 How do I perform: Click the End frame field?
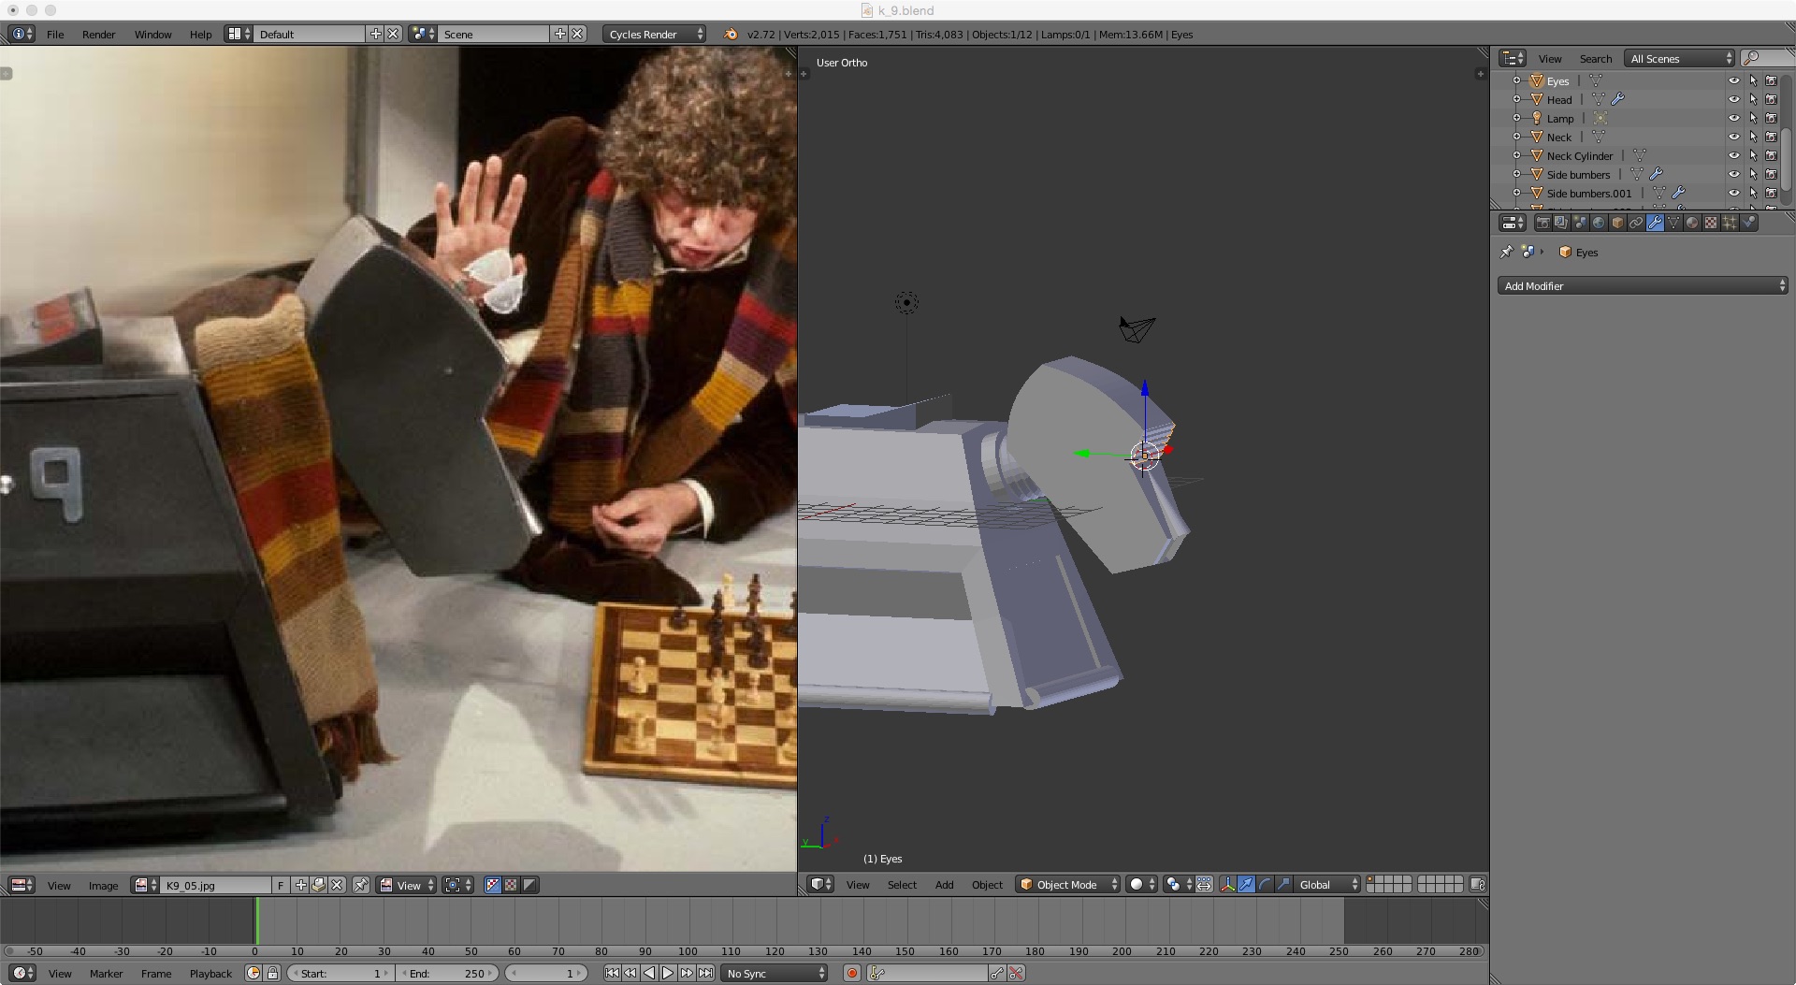coord(447,973)
